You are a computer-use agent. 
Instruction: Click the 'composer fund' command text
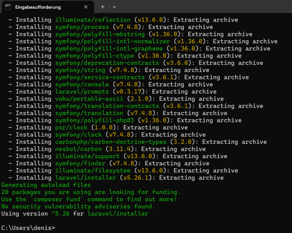click(x=57, y=199)
